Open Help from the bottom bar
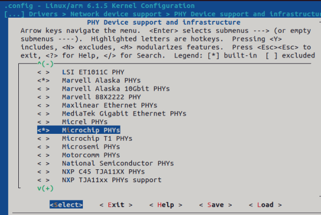 pyautogui.click(x=166, y=205)
